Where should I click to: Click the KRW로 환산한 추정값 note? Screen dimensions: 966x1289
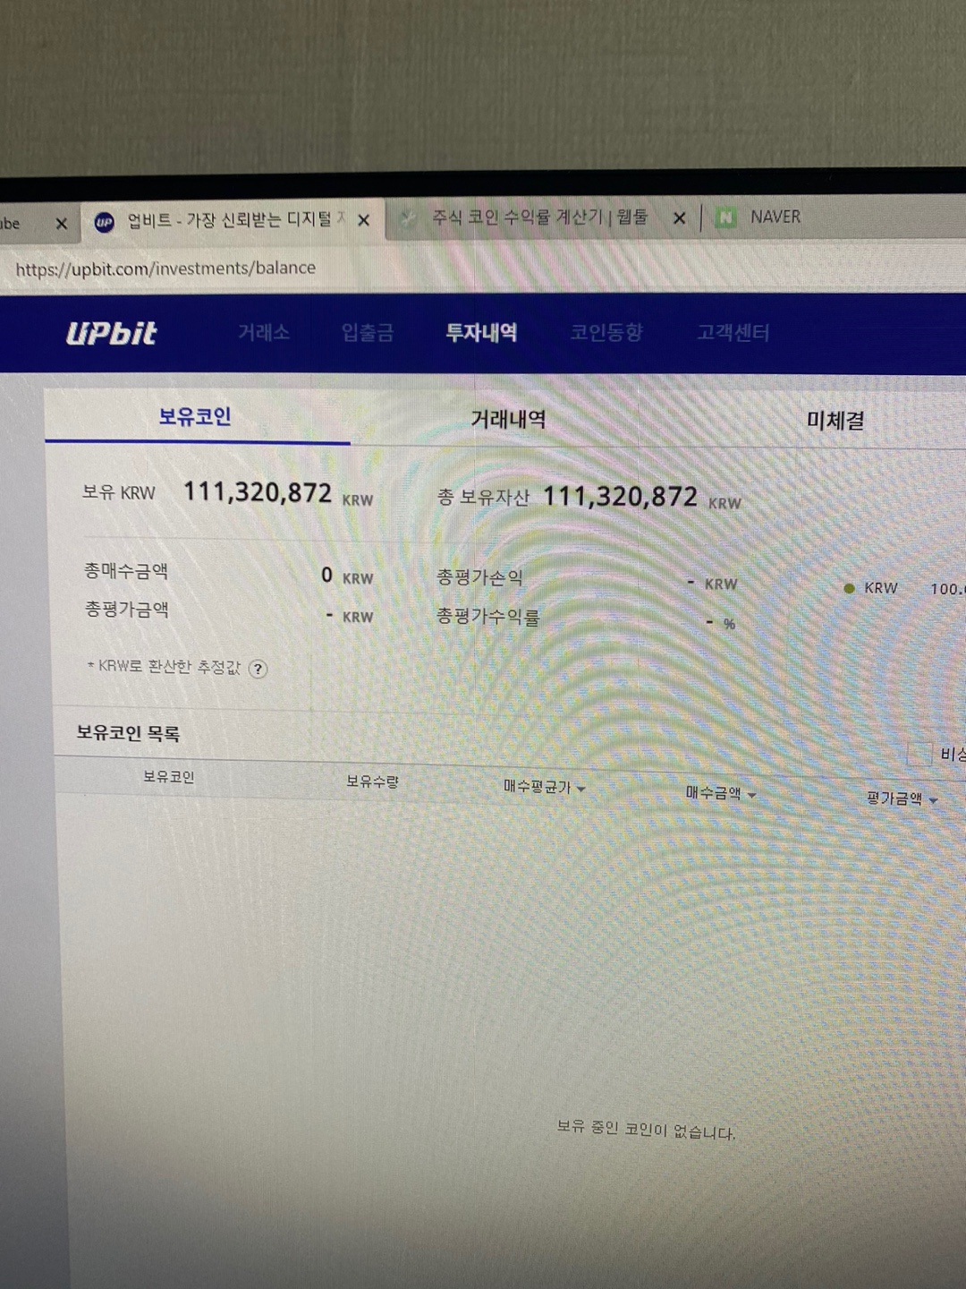coord(164,666)
